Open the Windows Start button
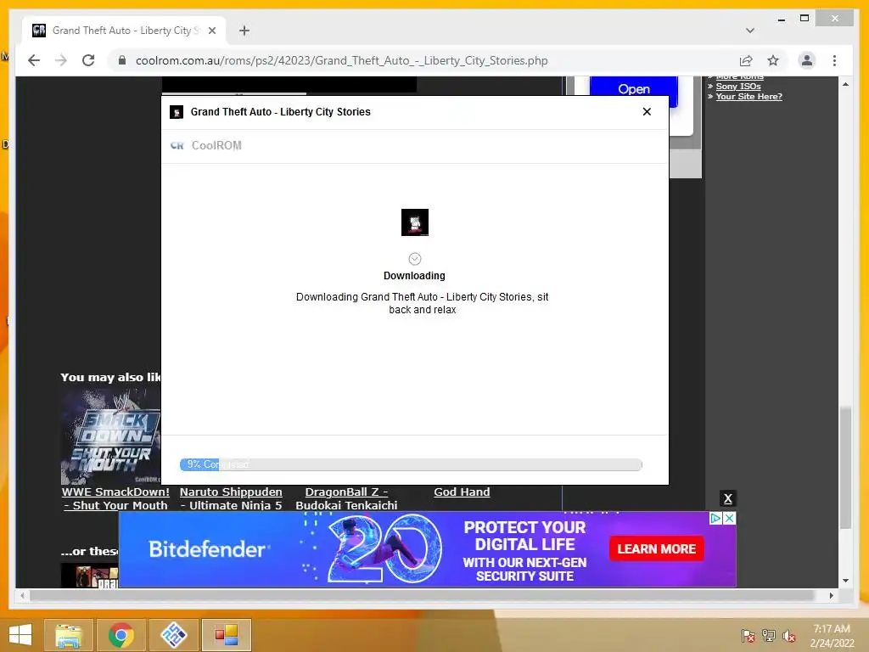Screen dimensions: 869x652 pyautogui.click(x=20, y=635)
